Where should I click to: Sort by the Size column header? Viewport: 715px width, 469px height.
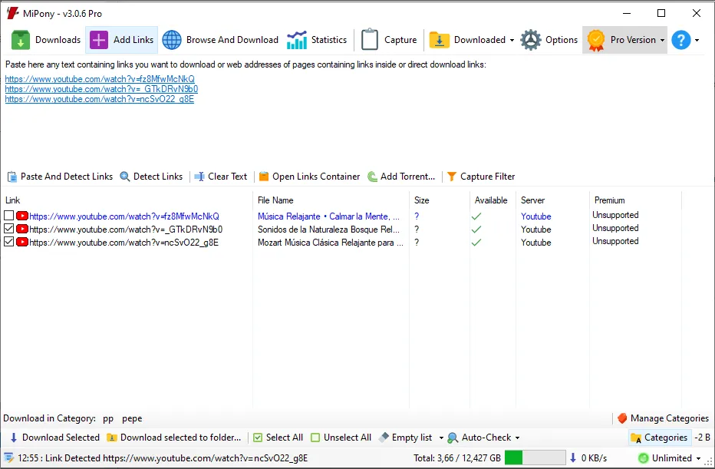click(422, 200)
